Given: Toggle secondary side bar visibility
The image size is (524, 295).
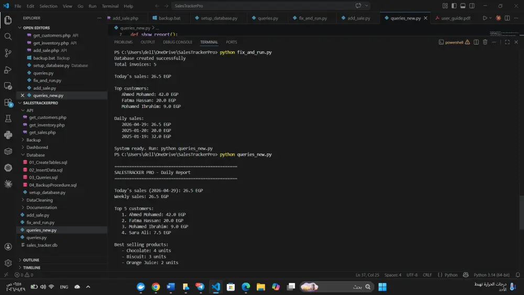Looking at the screenshot, I should pos(472,6).
